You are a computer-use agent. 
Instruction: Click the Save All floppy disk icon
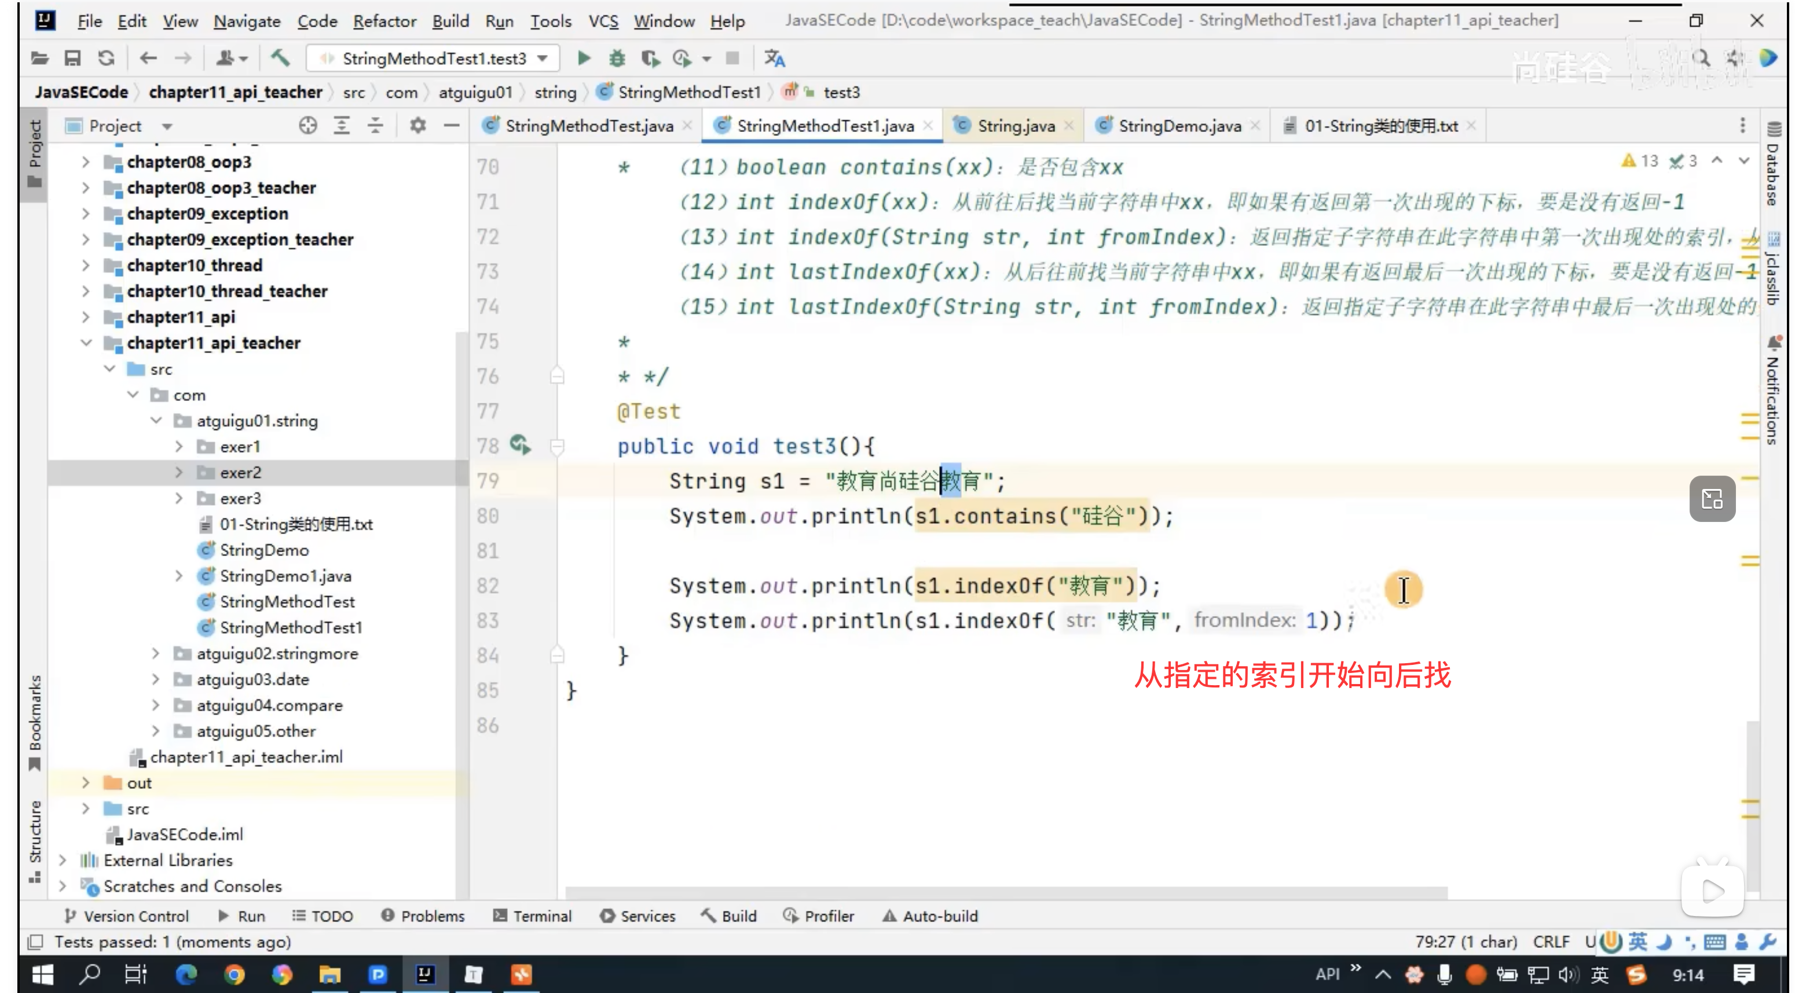click(x=72, y=58)
